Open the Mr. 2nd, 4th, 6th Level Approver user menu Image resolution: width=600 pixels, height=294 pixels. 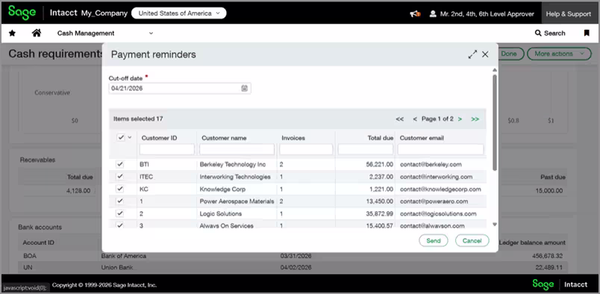(482, 13)
